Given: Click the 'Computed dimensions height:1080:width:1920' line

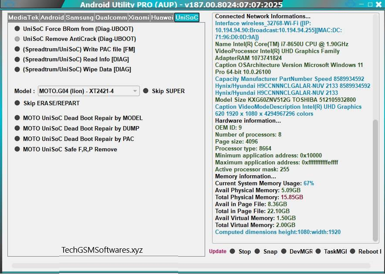Looking at the screenshot, I should [278, 232].
